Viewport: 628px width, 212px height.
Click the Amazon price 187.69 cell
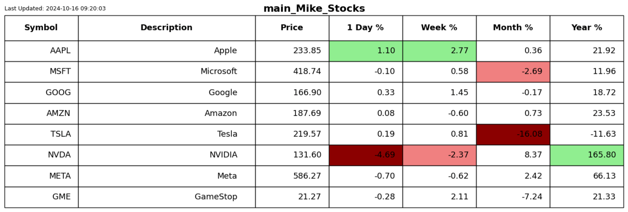pyautogui.click(x=292, y=114)
